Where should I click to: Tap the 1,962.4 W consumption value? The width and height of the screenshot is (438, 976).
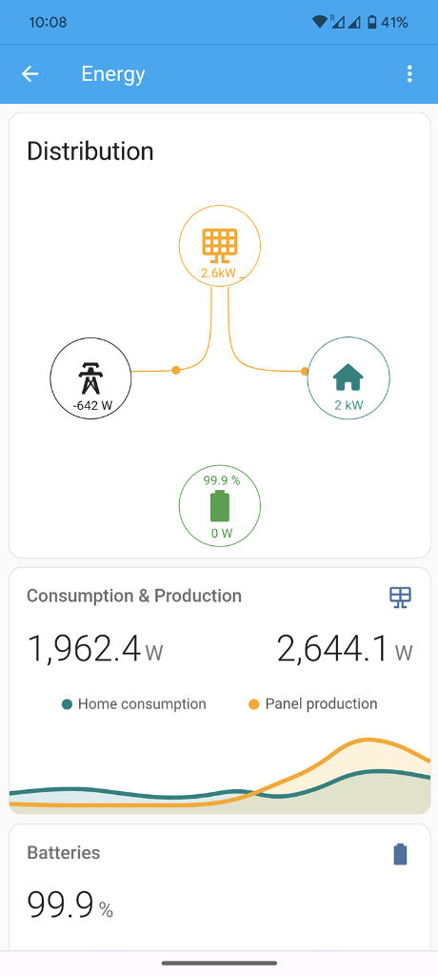click(x=95, y=648)
